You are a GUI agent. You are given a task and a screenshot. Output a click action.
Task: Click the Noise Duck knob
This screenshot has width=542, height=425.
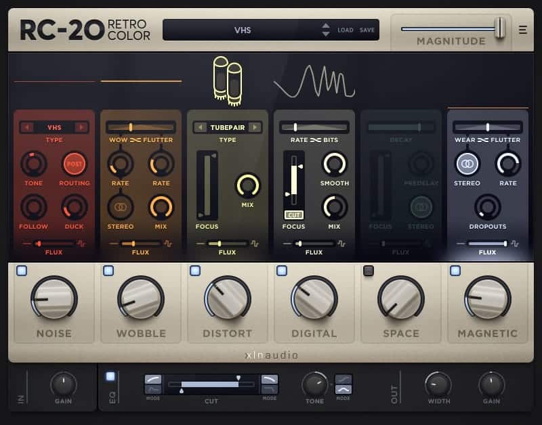point(75,207)
